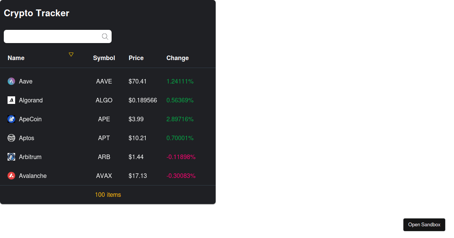Click the ApeCoin logo icon
This screenshot has width=454, height=238.
pyautogui.click(x=11, y=119)
